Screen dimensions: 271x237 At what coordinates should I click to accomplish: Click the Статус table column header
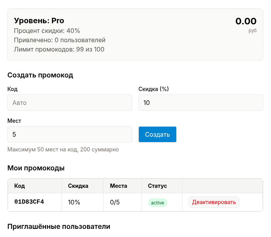(157, 186)
